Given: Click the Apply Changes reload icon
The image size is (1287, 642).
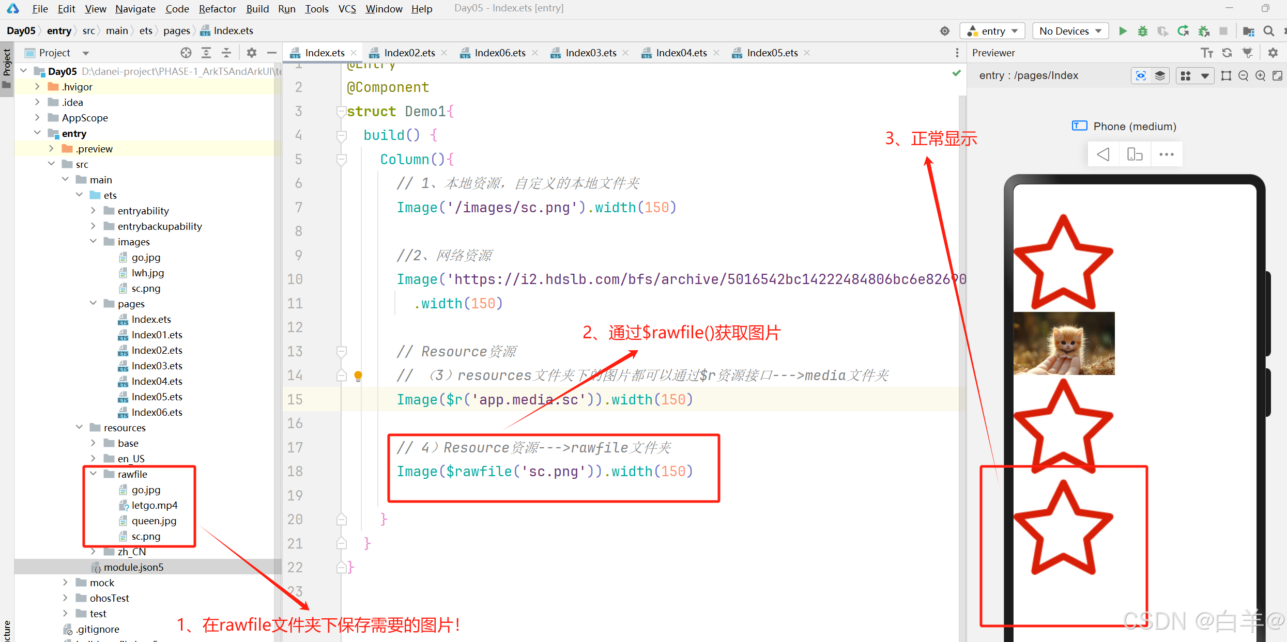Looking at the screenshot, I should 1183,31.
